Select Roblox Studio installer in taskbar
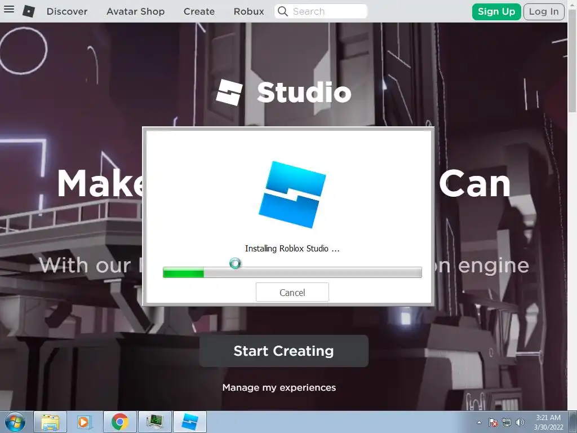 click(189, 422)
